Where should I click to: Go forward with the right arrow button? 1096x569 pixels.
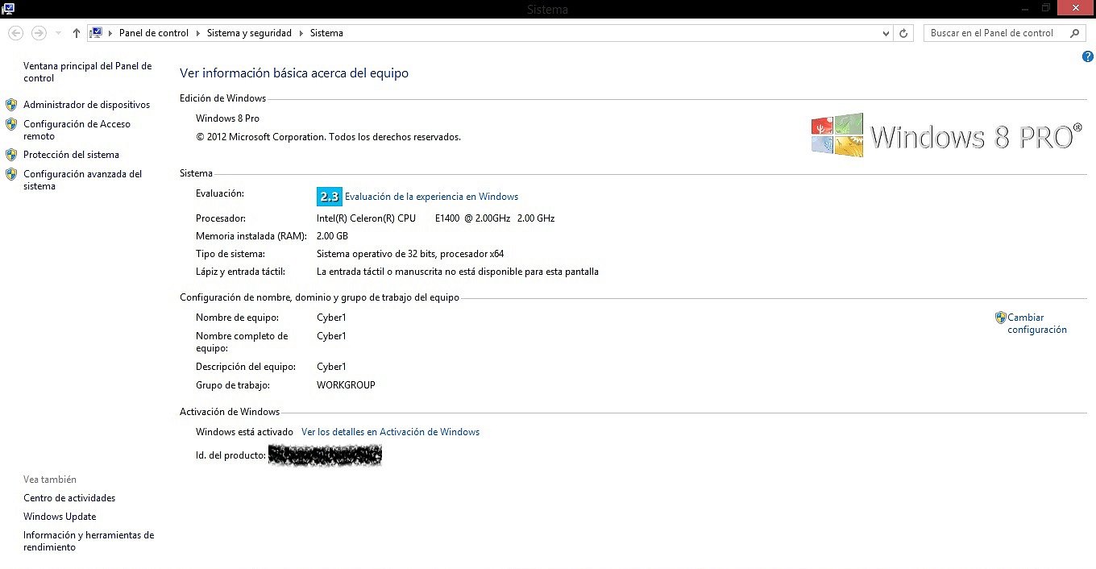pyautogui.click(x=39, y=33)
